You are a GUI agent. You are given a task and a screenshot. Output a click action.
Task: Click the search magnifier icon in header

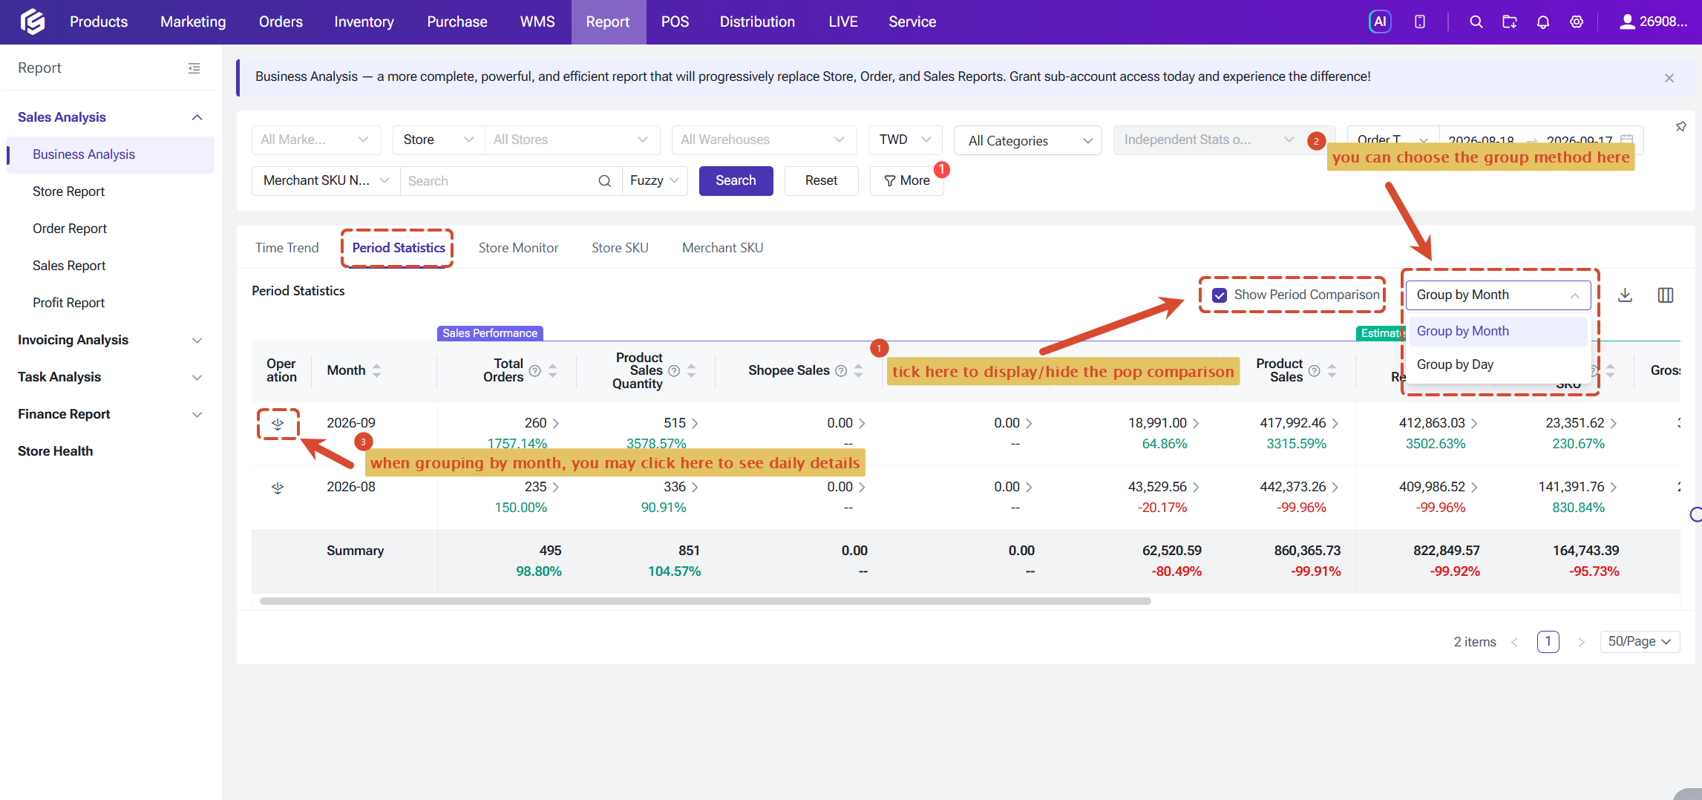1476,22
